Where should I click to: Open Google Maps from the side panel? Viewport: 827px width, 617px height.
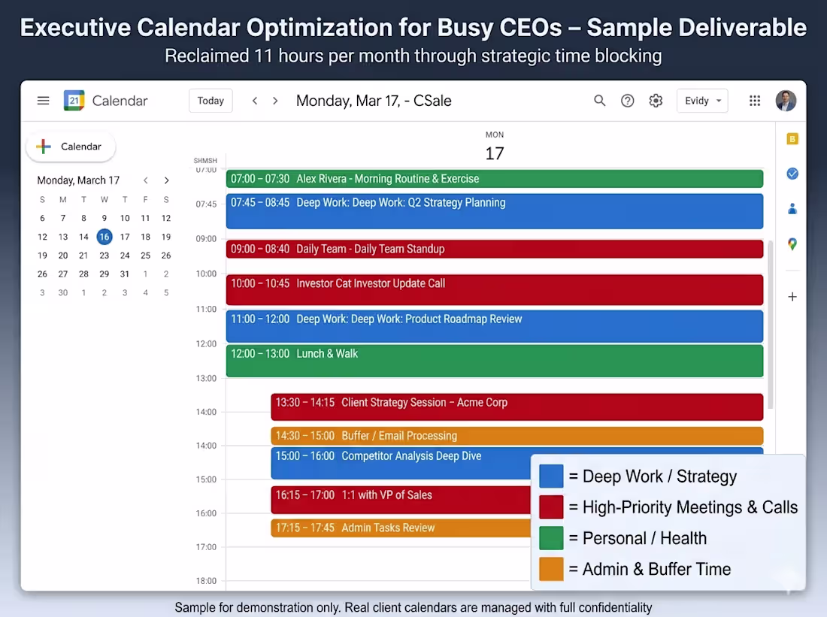point(792,243)
